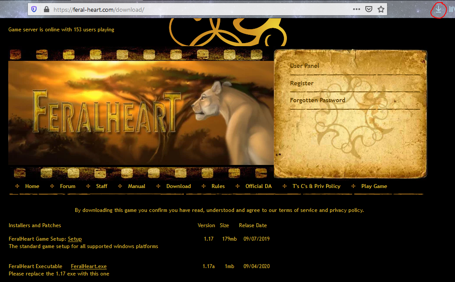This screenshot has width=455, height=282.
Task: Open T's C's & Priv Policy
Action: (x=316, y=186)
